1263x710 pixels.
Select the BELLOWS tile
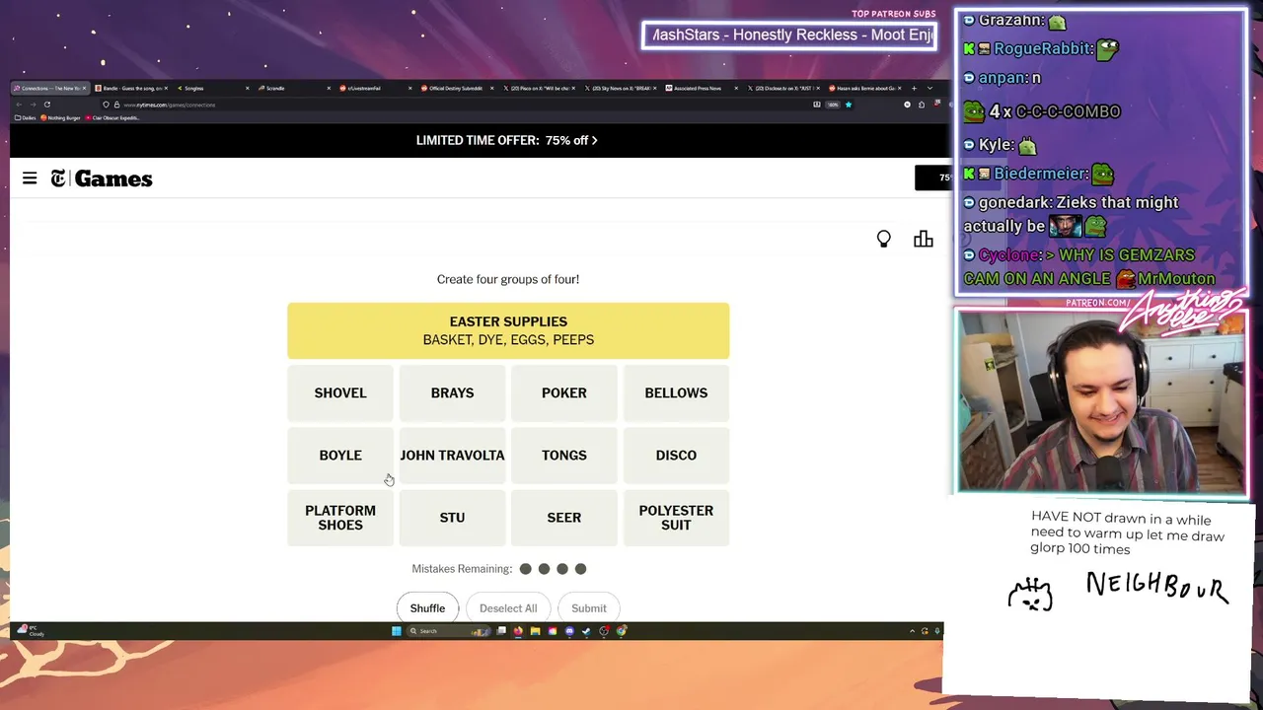pos(676,392)
